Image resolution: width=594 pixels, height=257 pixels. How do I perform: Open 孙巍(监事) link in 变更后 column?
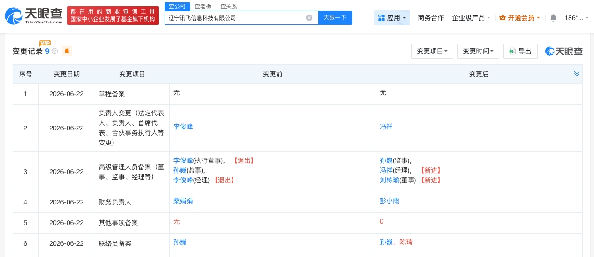386,160
